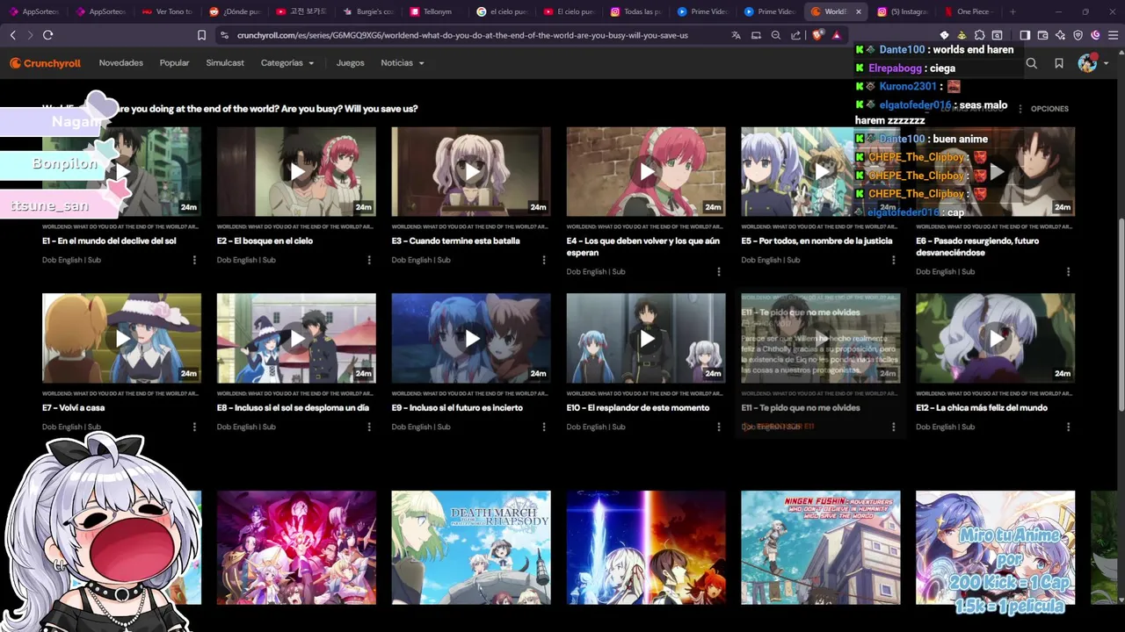Click the zoom-out magnifier icon in address bar
Screen dimensions: 1125x632
[x=775, y=35]
